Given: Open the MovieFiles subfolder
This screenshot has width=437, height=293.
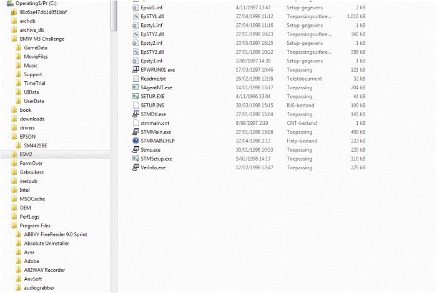Looking at the screenshot, I should [36, 57].
